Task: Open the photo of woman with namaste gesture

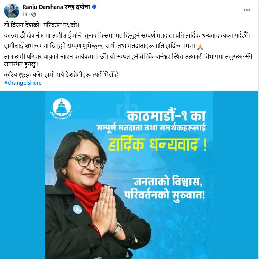Action: (x=129, y=175)
